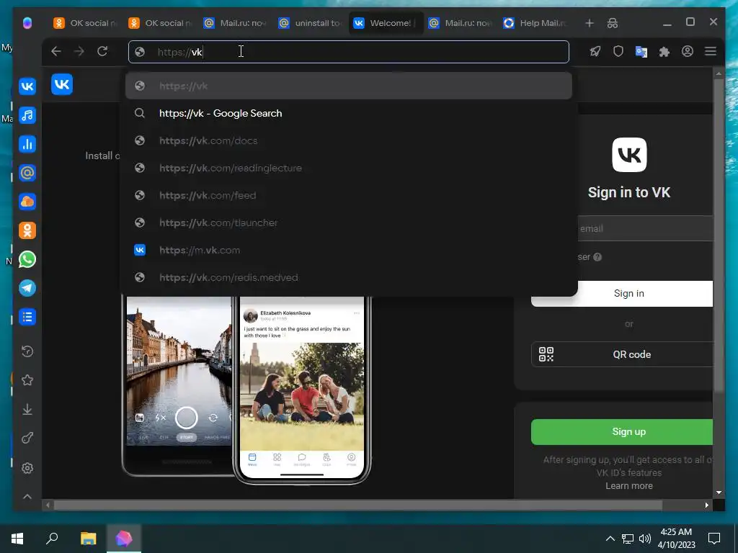Open the page translate icon
Image resolution: width=738 pixels, height=553 pixels.
(641, 51)
